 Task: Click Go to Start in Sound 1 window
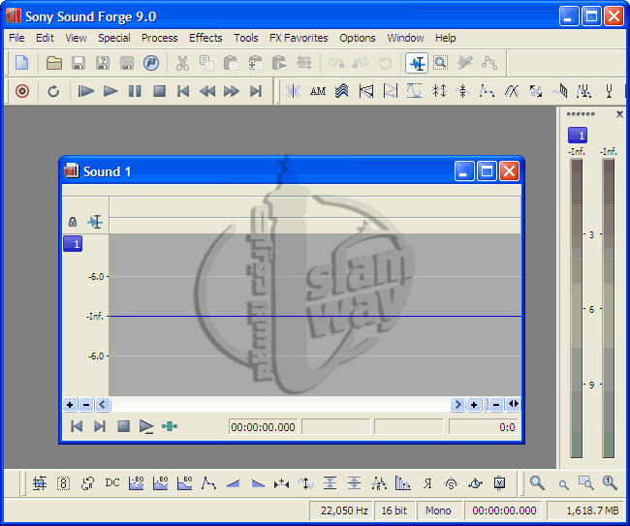pos(77,426)
